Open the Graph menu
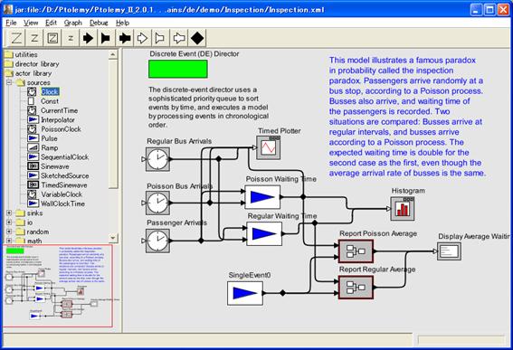Image resolution: width=513 pixels, height=350 pixels. coord(73,23)
